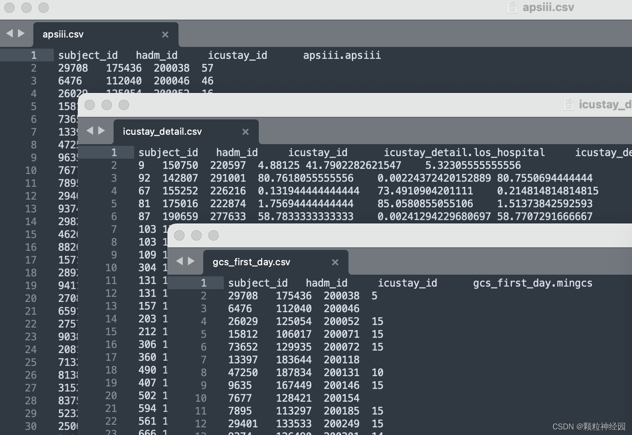Click 175436 in the apsiii.csv window
The width and height of the screenshot is (632, 435).
point(124,68)
